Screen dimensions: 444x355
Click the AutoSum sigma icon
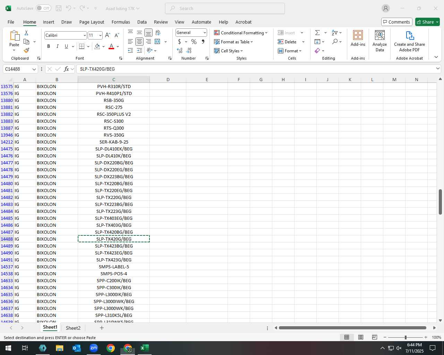pos(317,33)
